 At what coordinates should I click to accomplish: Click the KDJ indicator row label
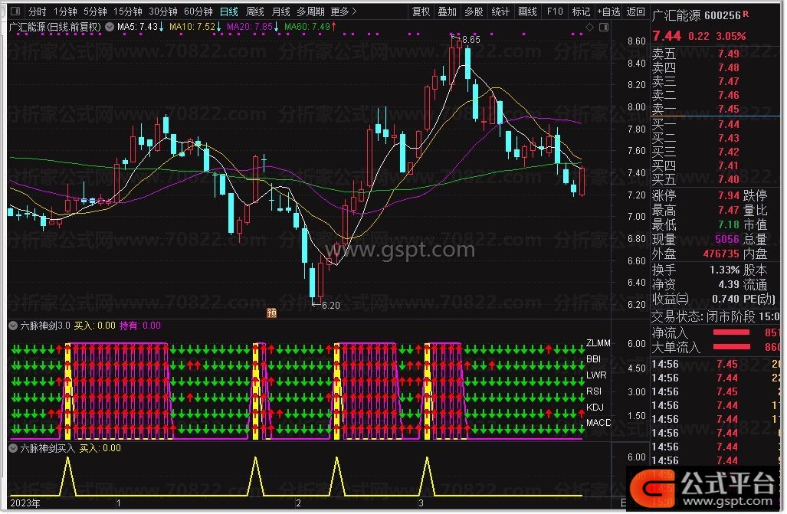[595, 407]
